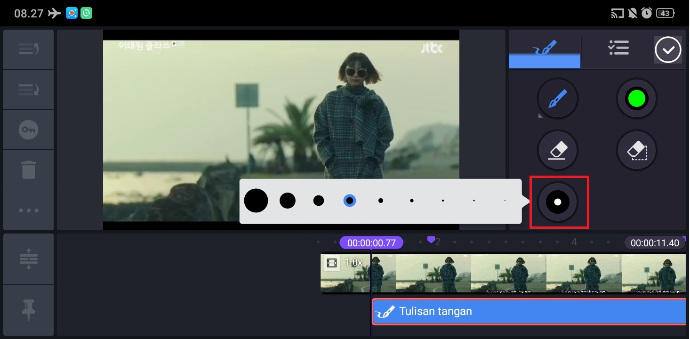Screen dimensions: 690x339
Task: Select the Tulisan tangan handwriting layer
Action: [529, 312]
